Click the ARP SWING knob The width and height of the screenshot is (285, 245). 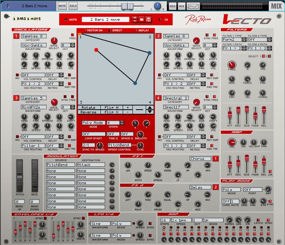pyautogui.click(x=230, y=220)
